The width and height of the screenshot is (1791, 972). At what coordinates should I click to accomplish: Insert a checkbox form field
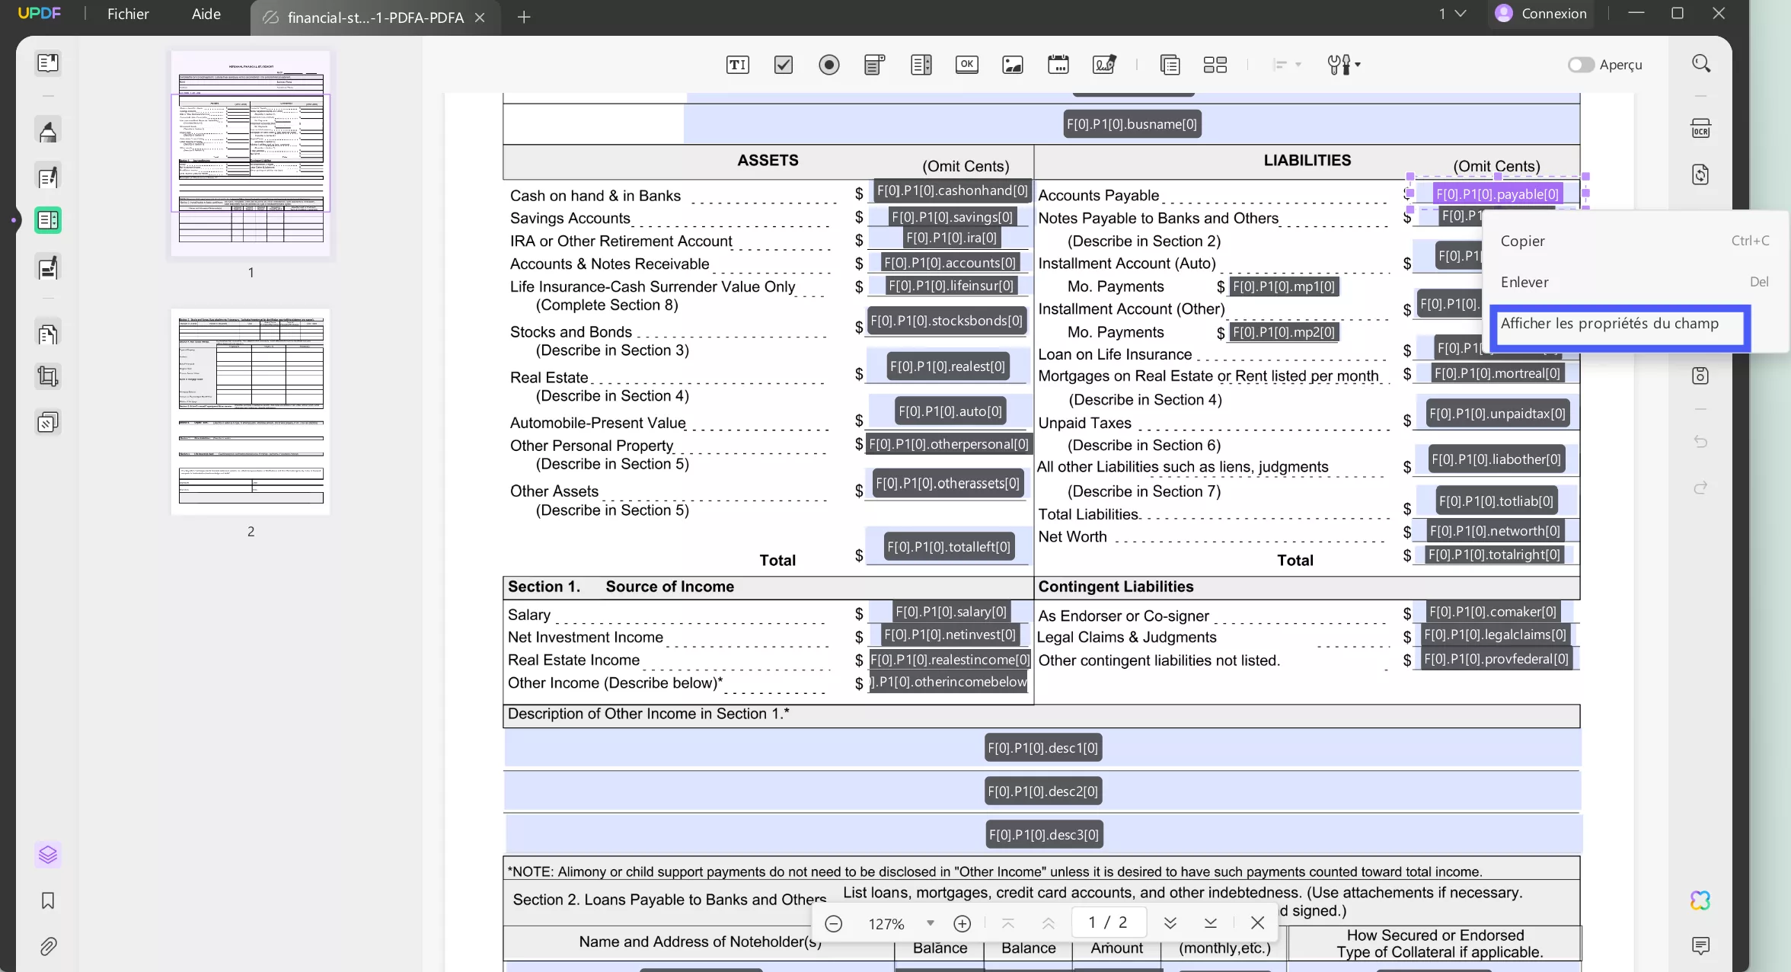(x=784, y=65)
